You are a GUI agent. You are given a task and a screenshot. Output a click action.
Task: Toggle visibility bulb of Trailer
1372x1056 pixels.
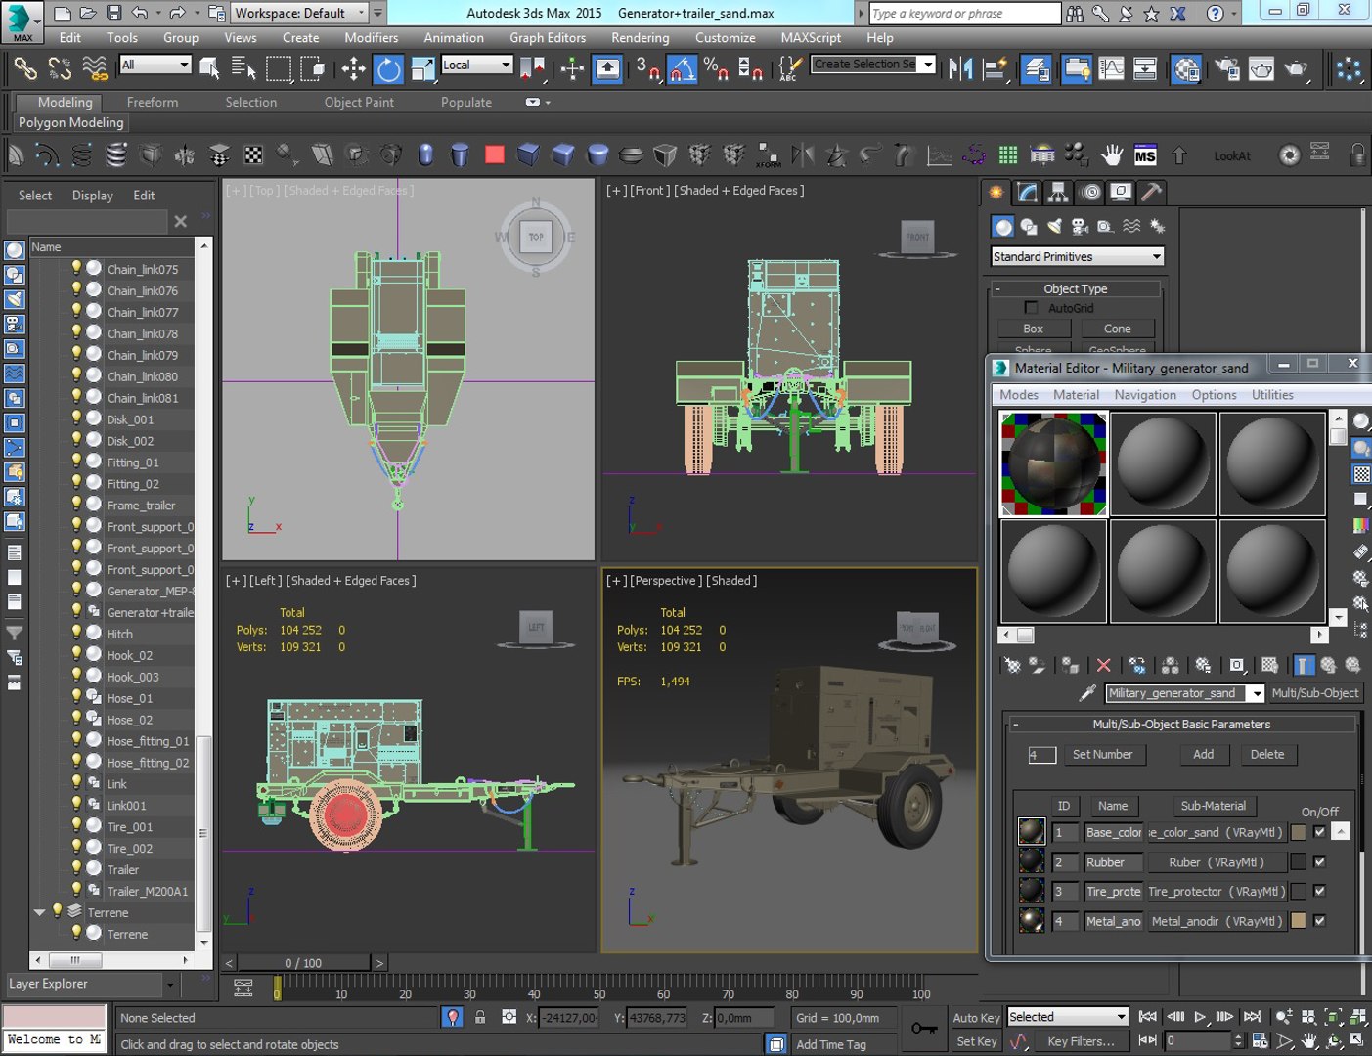point(76,868)
